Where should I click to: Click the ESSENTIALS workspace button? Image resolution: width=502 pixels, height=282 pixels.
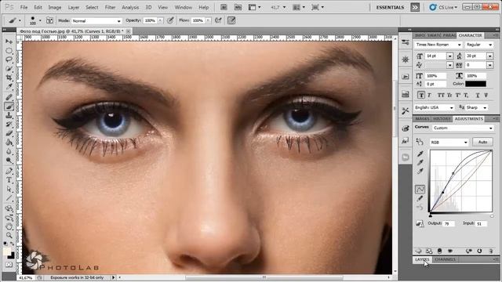coord(390,7)
